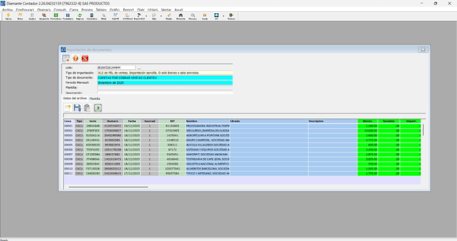The image size is (457, 241).
Task: Click the new document star icon
Action: pos(68,108)
